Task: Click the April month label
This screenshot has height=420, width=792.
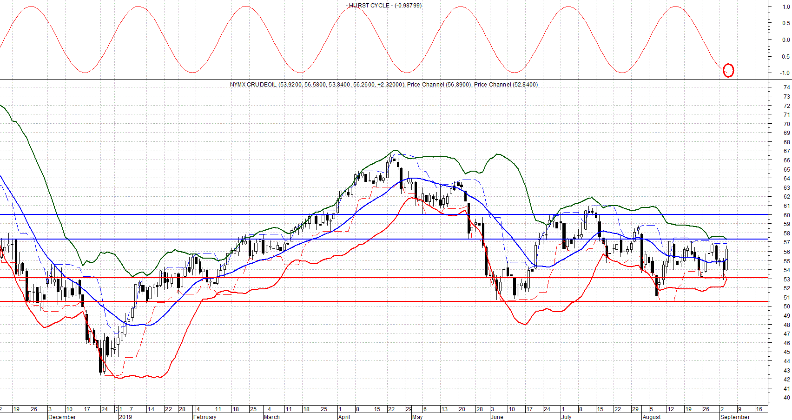Action: coord(344,417)
